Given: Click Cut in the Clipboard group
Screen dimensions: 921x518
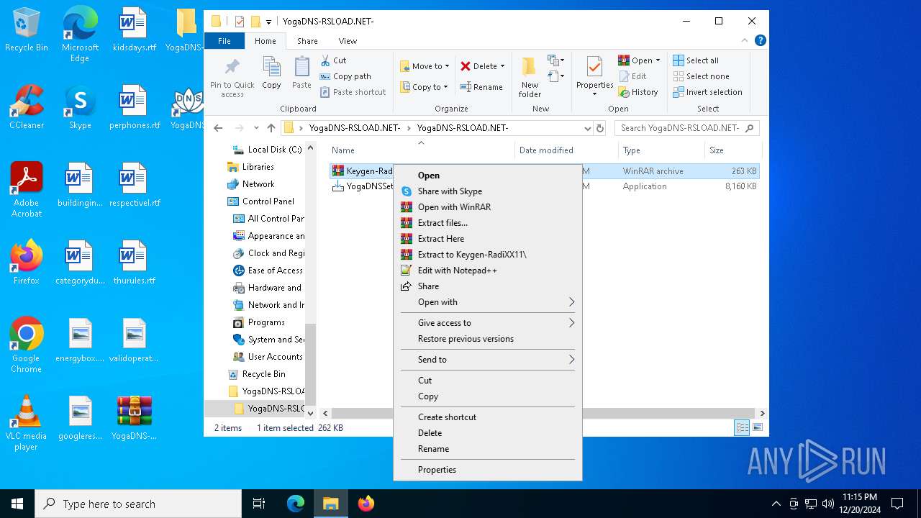Looking at the screenshot, I should pos(334,60).
